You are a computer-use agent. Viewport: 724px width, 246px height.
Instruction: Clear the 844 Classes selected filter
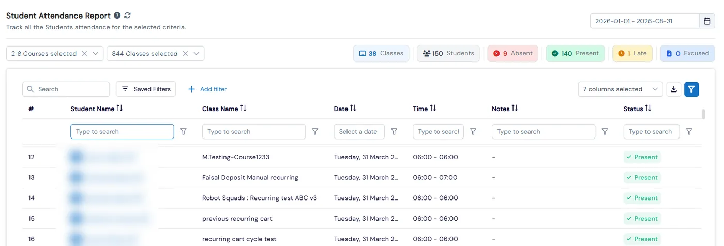185,54
